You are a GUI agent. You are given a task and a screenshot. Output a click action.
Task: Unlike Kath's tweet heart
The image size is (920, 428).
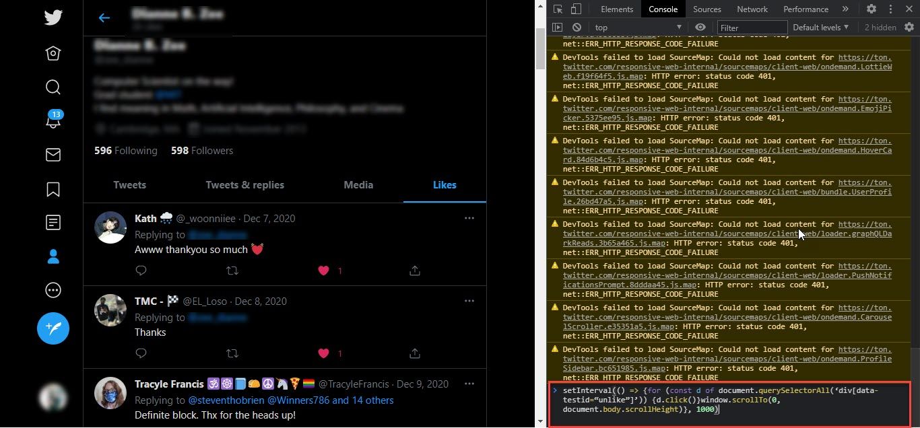point(324,271)
